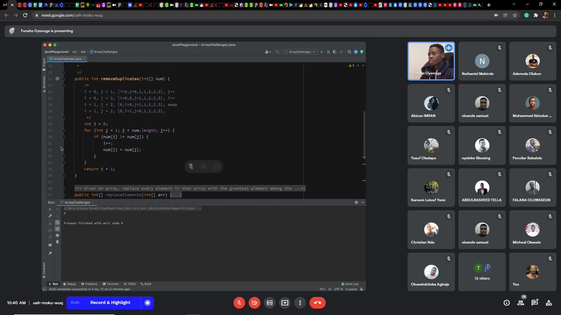This screenshot has height=315, width=561.
Task: Click LF line separator in status bar
Action: tap(330, 289)
